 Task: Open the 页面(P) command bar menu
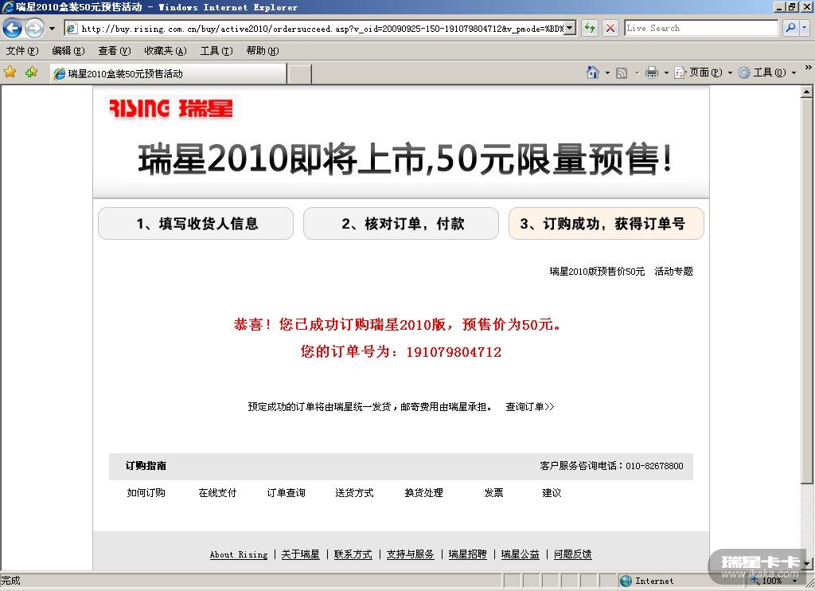click(x=704, y=72)
